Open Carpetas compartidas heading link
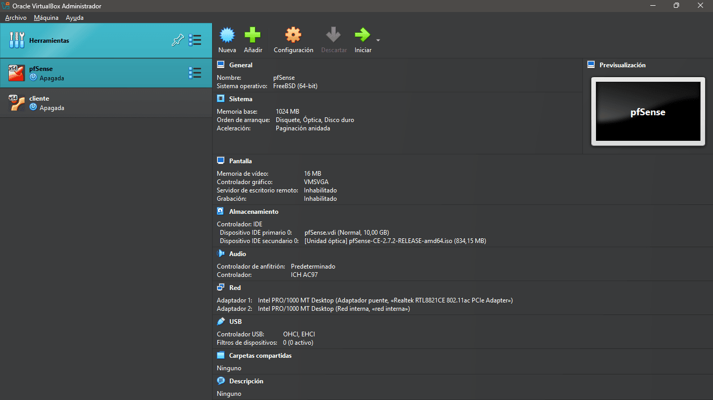Viewport: 713px width, 400px height. click(260, 356)
